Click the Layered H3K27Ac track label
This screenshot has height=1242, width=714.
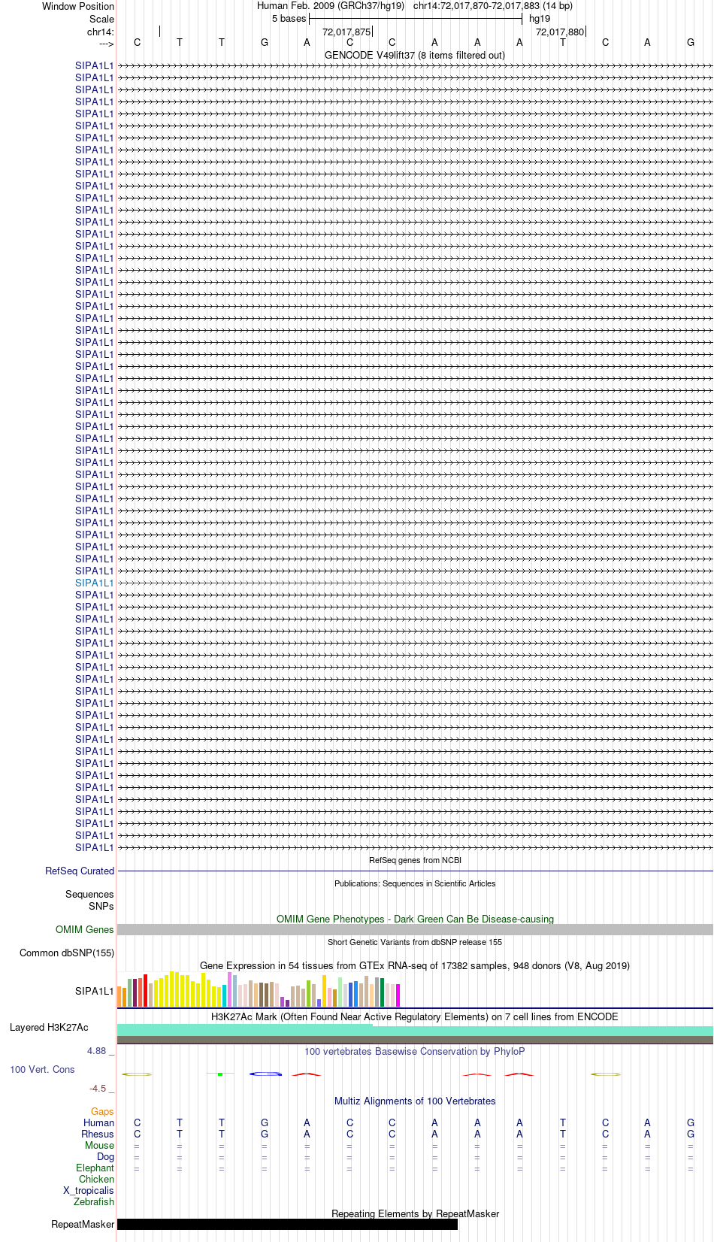pyautogui.click(x=49, y=1027)
